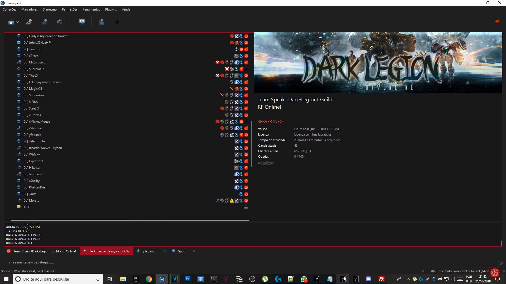Switch to the y3spanic chat tab
506x284 pixels.
149,251
